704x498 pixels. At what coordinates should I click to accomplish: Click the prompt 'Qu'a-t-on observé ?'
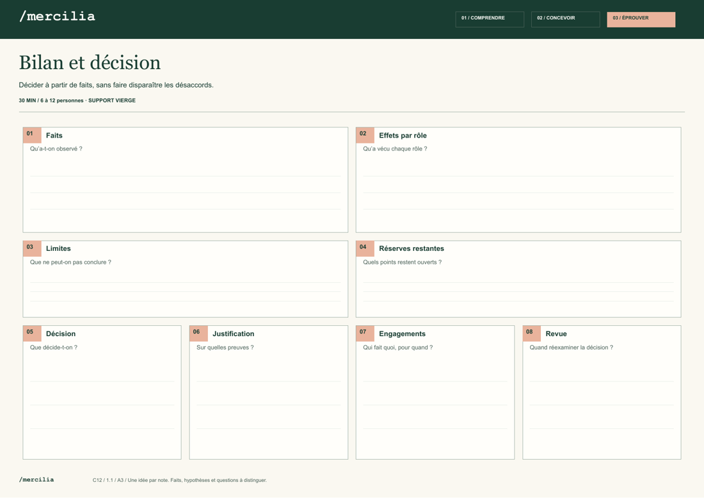tap(56, 149)
